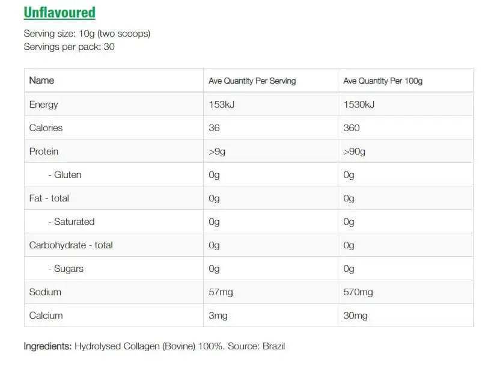Click the 57mg sodium value

221,292
